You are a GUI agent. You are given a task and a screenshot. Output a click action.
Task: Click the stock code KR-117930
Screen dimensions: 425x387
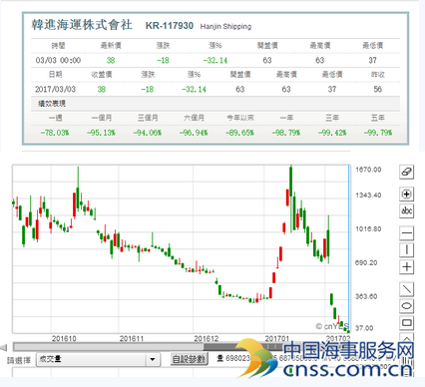click(x=170, y=26)
